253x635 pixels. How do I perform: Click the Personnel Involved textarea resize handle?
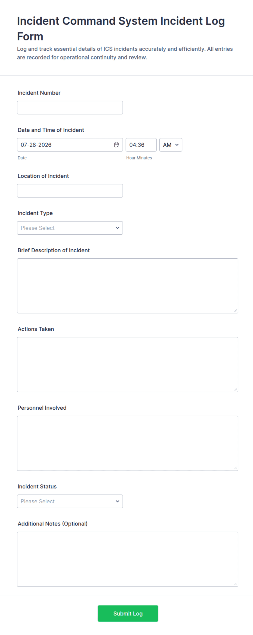pyautogui.click(x=235, y=468)
